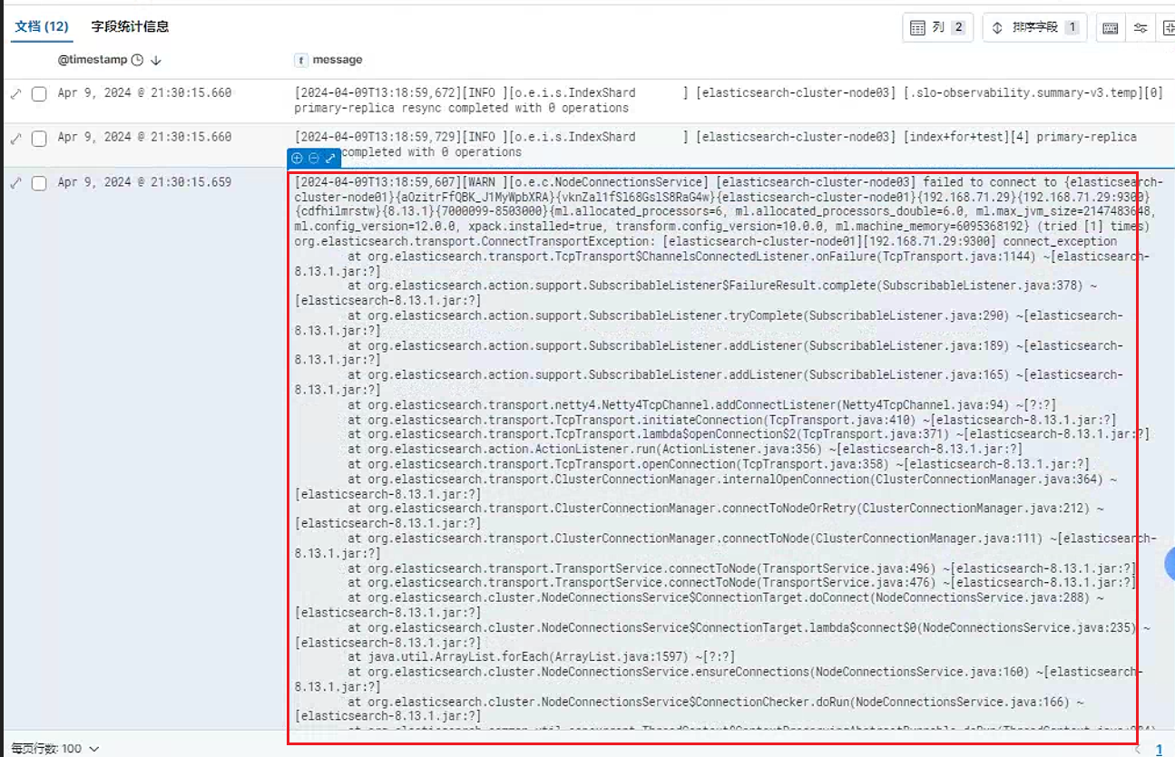The width and height of the screenshot is (1175, 757).
Task: Open the 列 2 columns selector
Action: pyautogui.click(x=938, y=28)
